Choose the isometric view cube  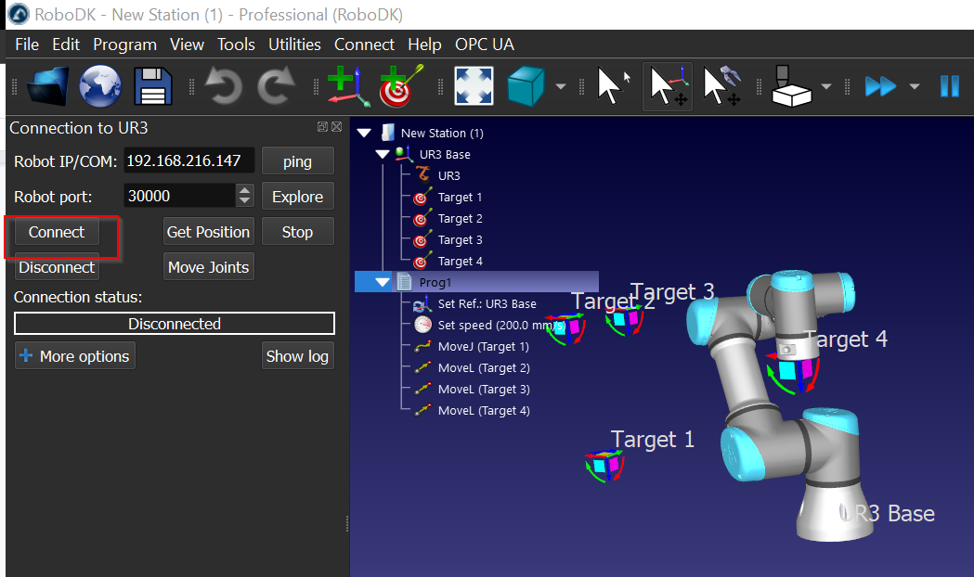click(x=526, y=86)
